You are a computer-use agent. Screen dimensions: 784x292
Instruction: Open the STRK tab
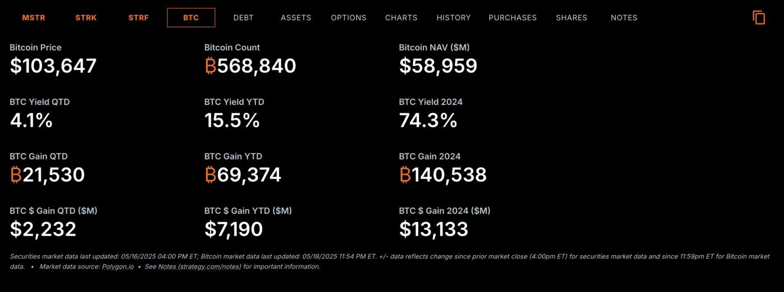click(86, 18)
